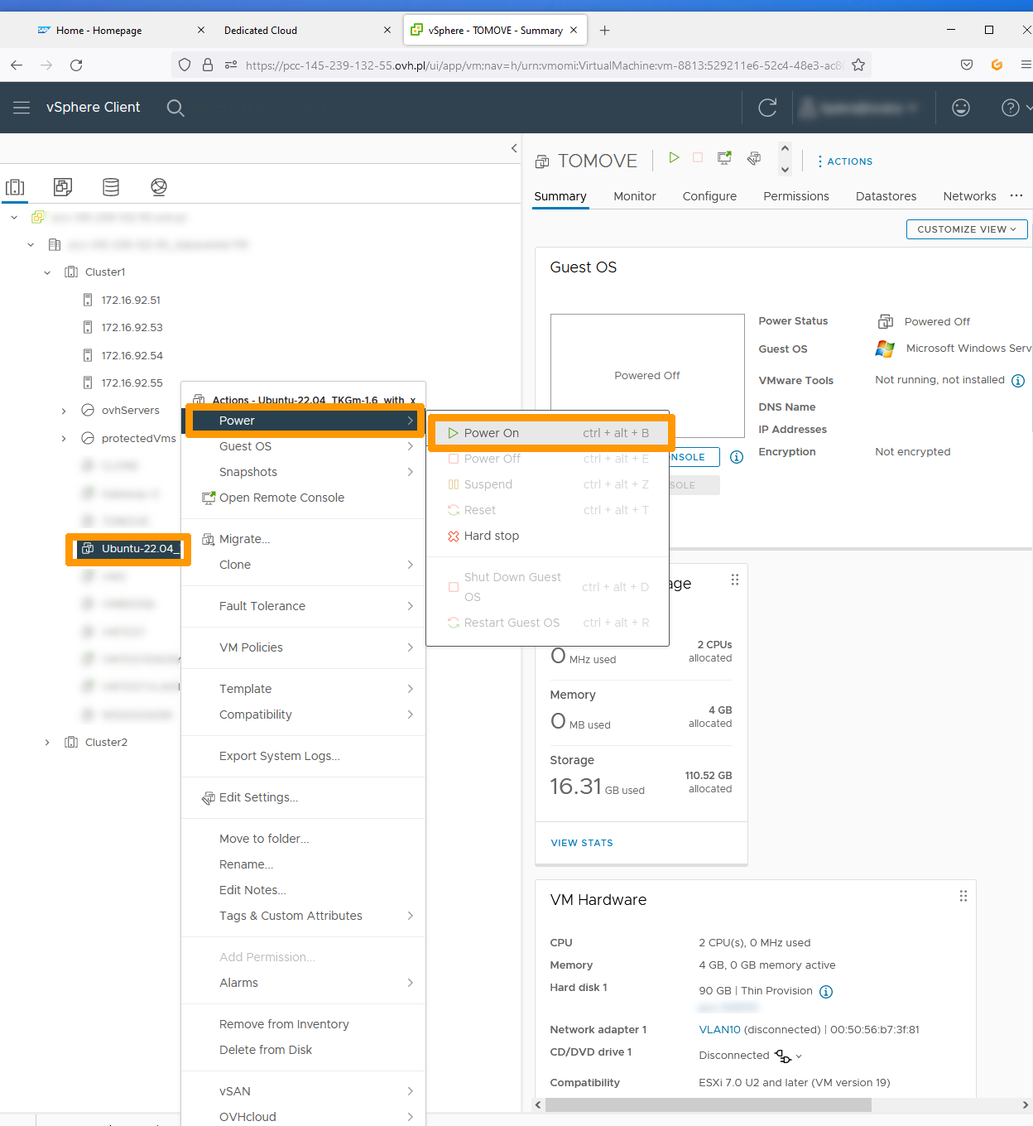
Task: Select Migrate from the context menu
Action: point(303,539)
